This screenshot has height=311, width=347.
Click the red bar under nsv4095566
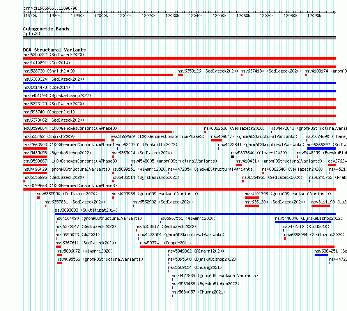pos(59,263)
